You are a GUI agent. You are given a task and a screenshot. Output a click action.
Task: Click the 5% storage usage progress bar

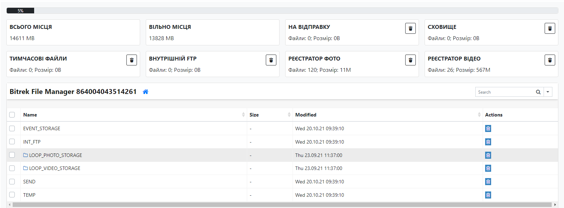tap(20, 11)
